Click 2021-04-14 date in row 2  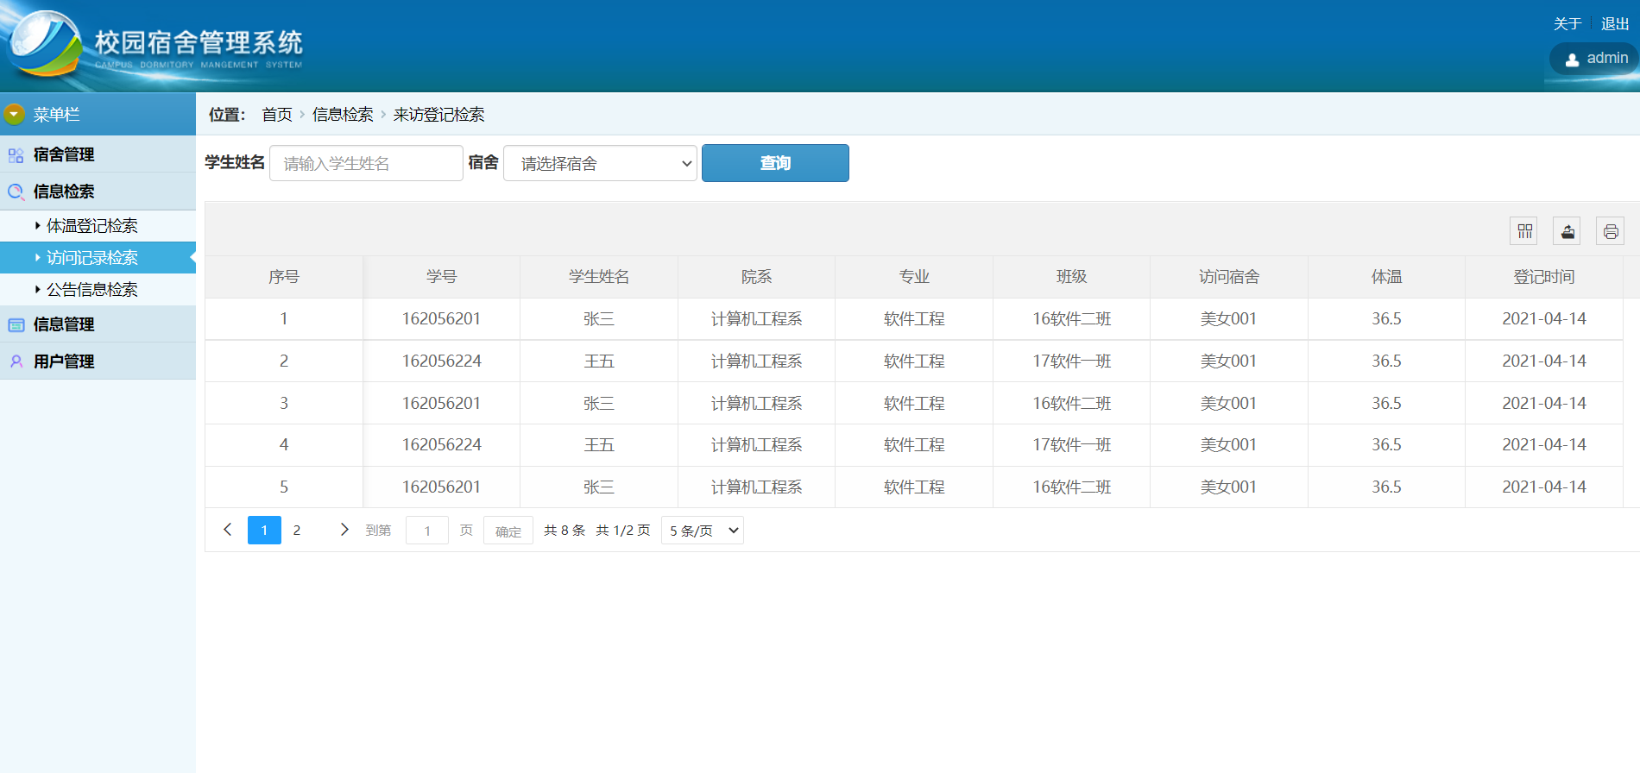1544,361
